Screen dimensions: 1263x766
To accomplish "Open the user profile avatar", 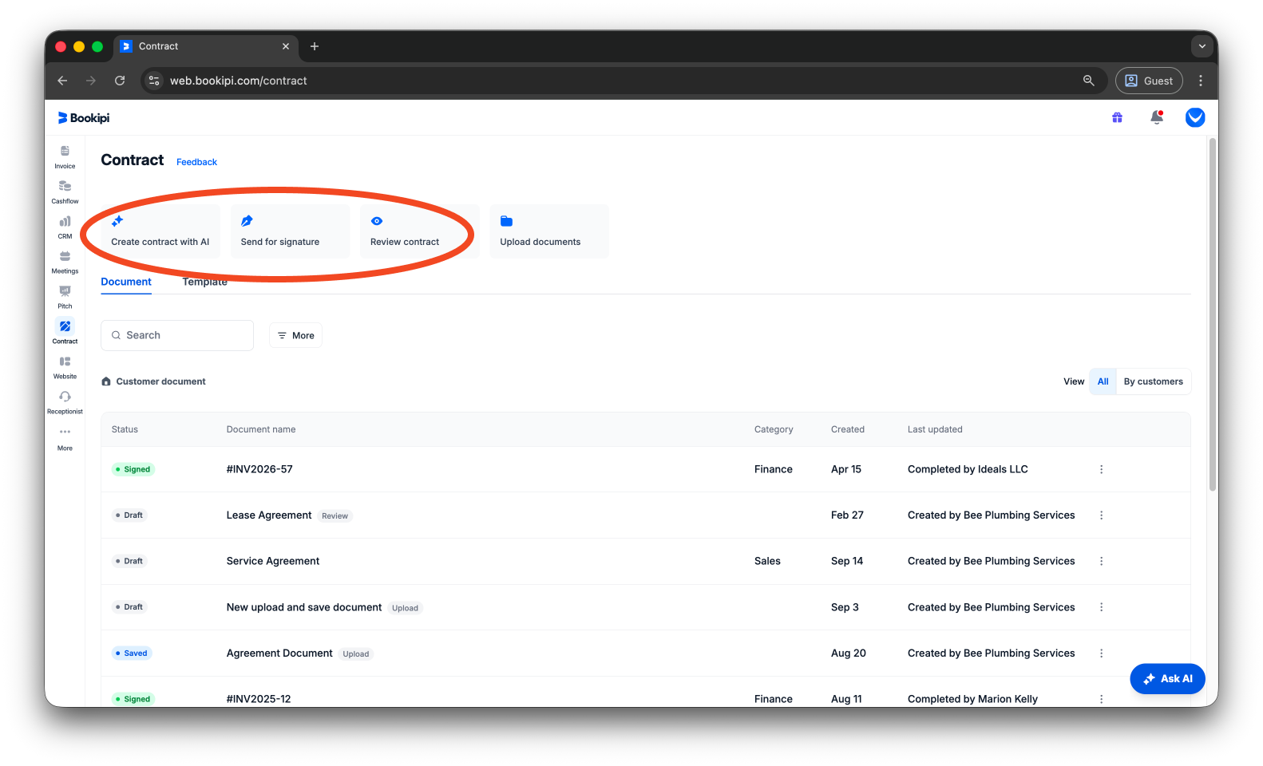I will coord(1195,118).
